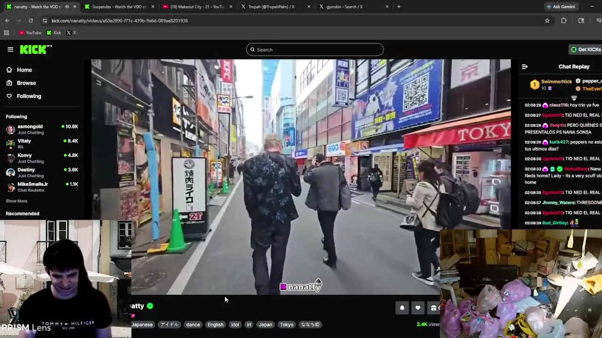Toggle stream notifications with the bell icon
602x338 pixels.
point(402,308)
